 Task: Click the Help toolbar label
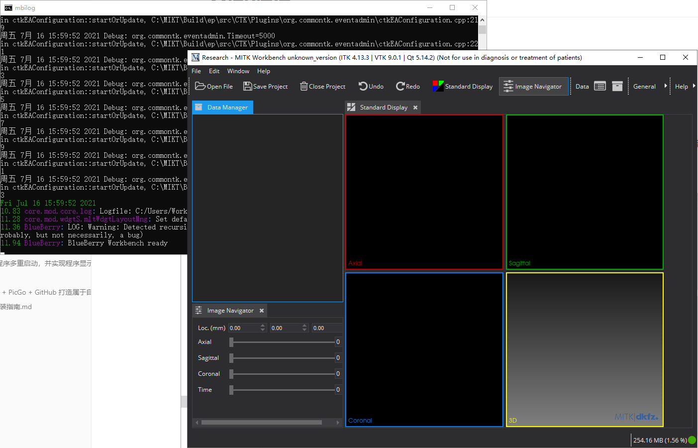point(682,87)
